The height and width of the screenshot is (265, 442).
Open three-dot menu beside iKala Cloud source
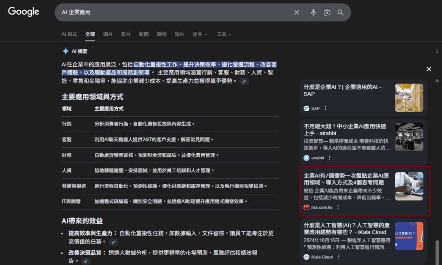click(338, 257)
